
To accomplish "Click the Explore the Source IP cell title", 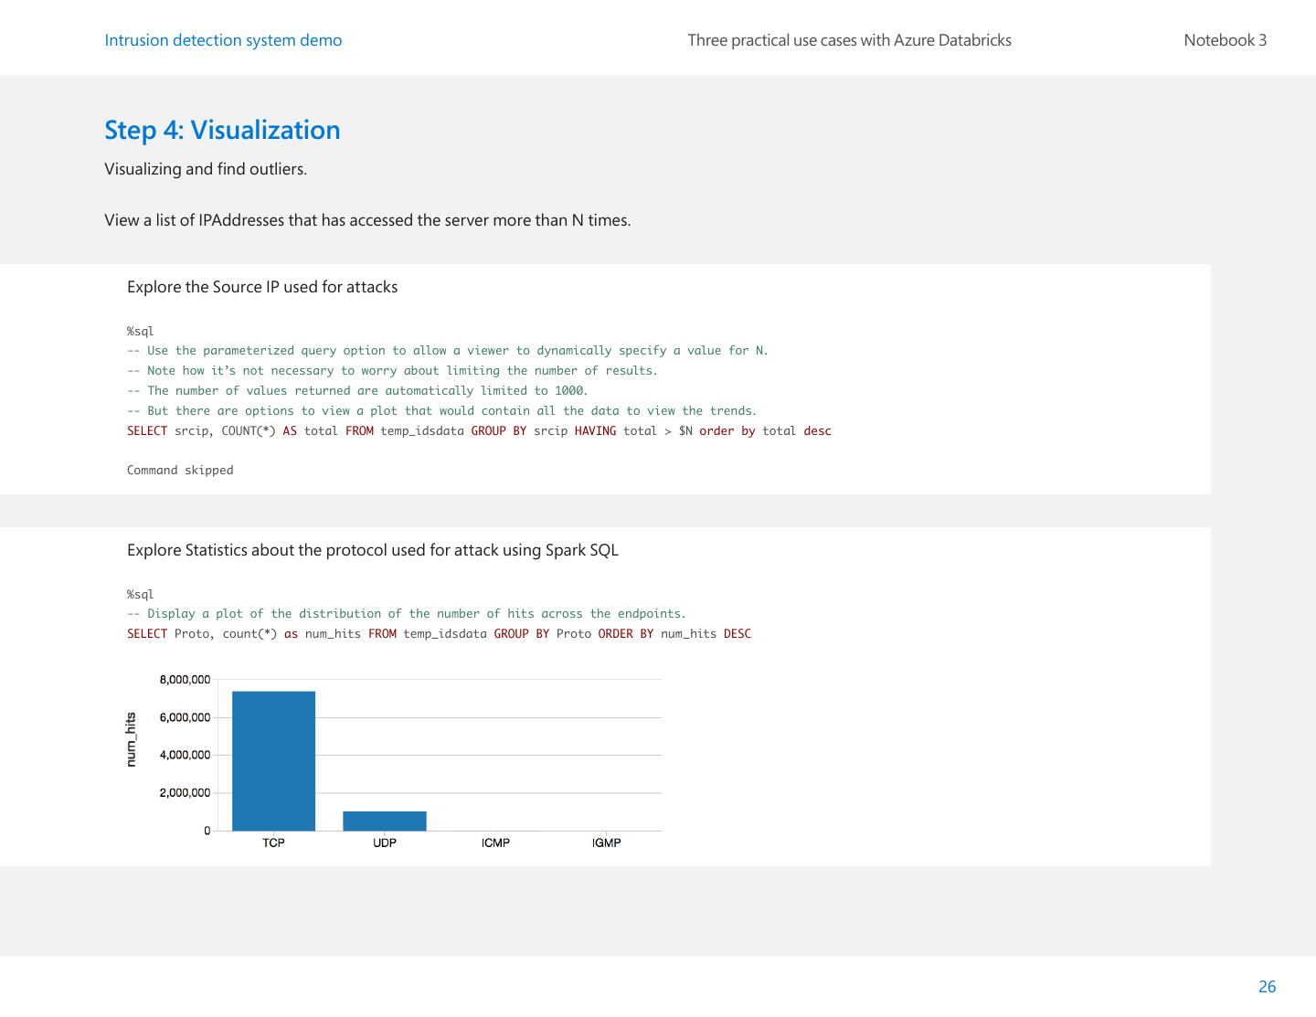I will click(x=262, y=287).
